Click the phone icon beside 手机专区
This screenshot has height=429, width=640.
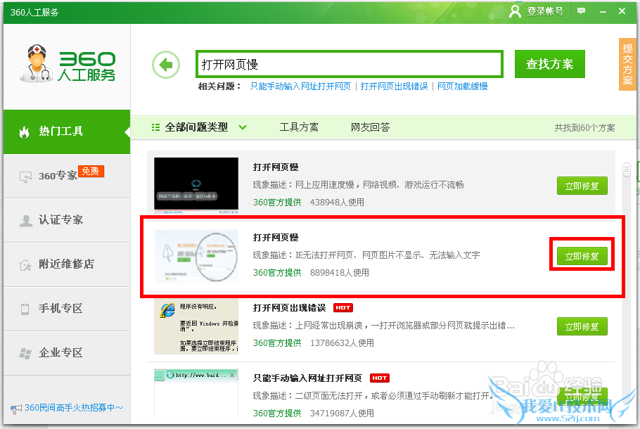click(x=25, y=309)
